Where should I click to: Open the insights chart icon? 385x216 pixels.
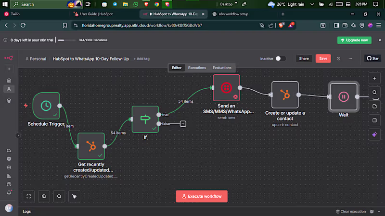click(x=9, y=176)
